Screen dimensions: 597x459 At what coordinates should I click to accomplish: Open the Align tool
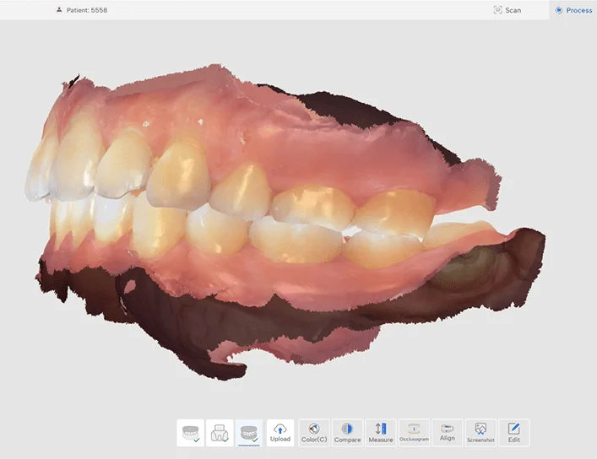(x=447, y=433)
